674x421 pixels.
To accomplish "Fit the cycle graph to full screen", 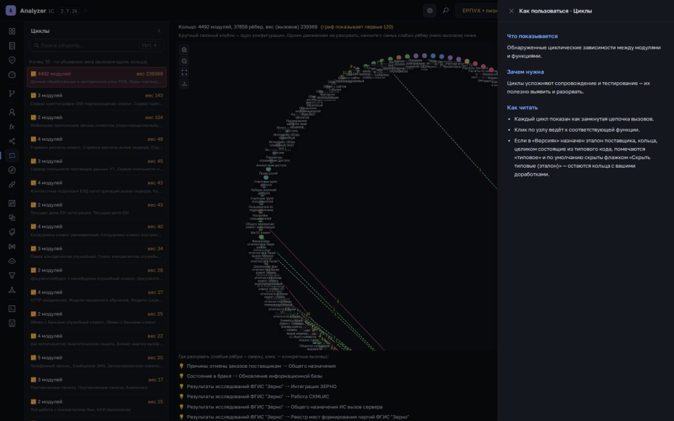I will click(184, 72).
